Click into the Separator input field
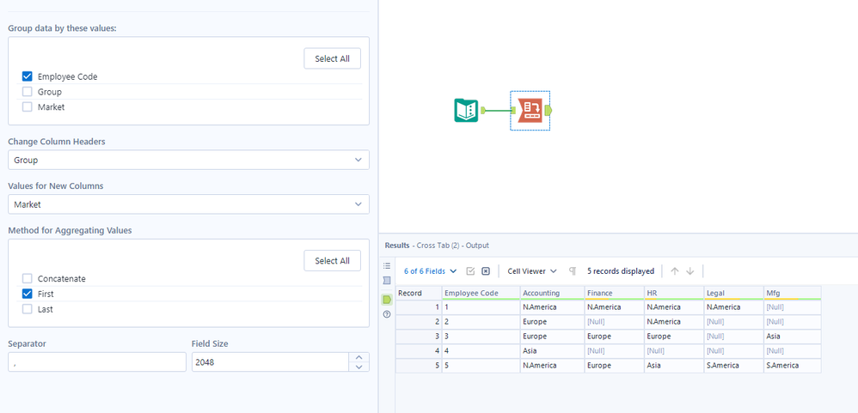This screenshot has height=413, width=858. pyautogui.click(x=97, y=361)
